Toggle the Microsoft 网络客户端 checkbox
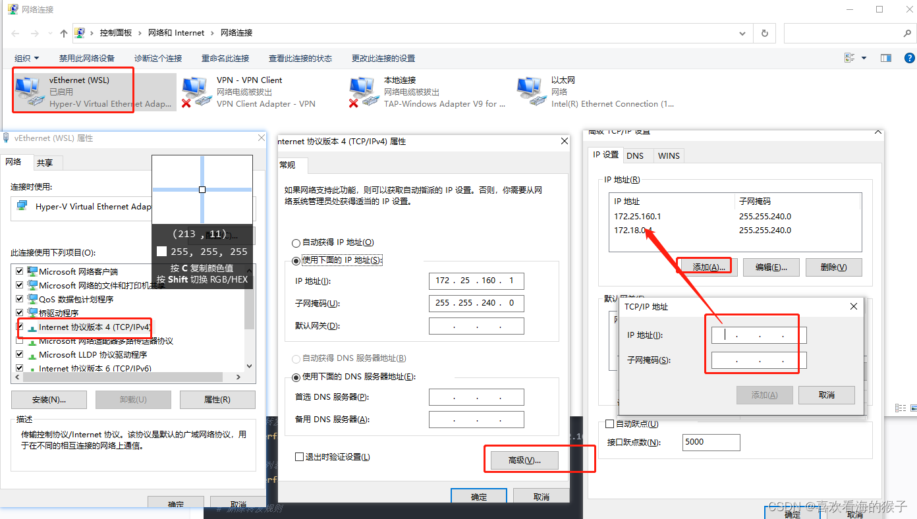The height and width of the screenshot is (519, 917). tap(19, 271)
